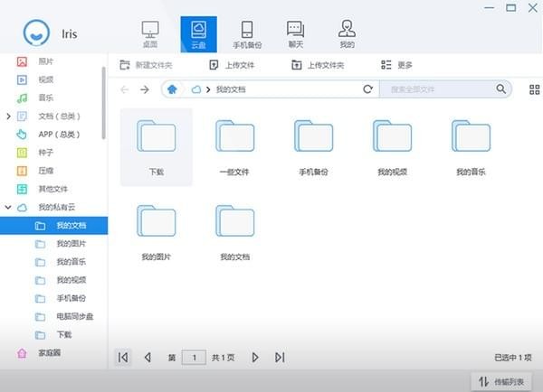
Task: Click the home icon in the path bar
Action: [170, 89]
